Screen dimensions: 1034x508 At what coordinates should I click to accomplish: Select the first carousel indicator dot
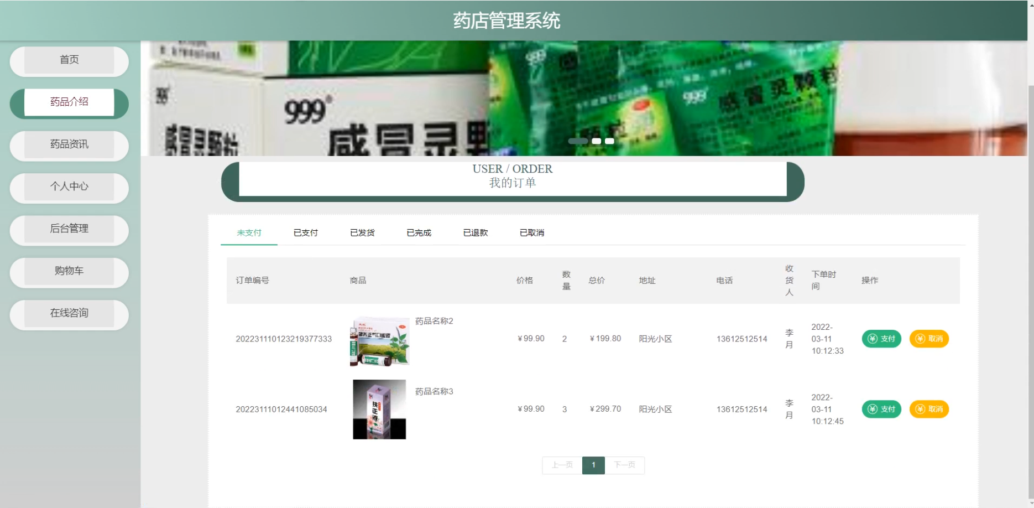[x=578, y=141]
